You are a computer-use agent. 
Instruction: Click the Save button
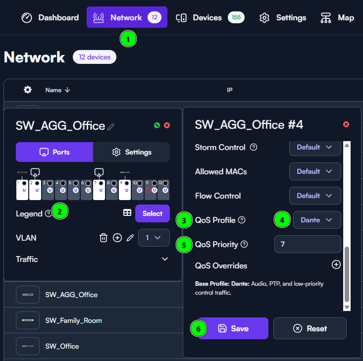point(233,328)
